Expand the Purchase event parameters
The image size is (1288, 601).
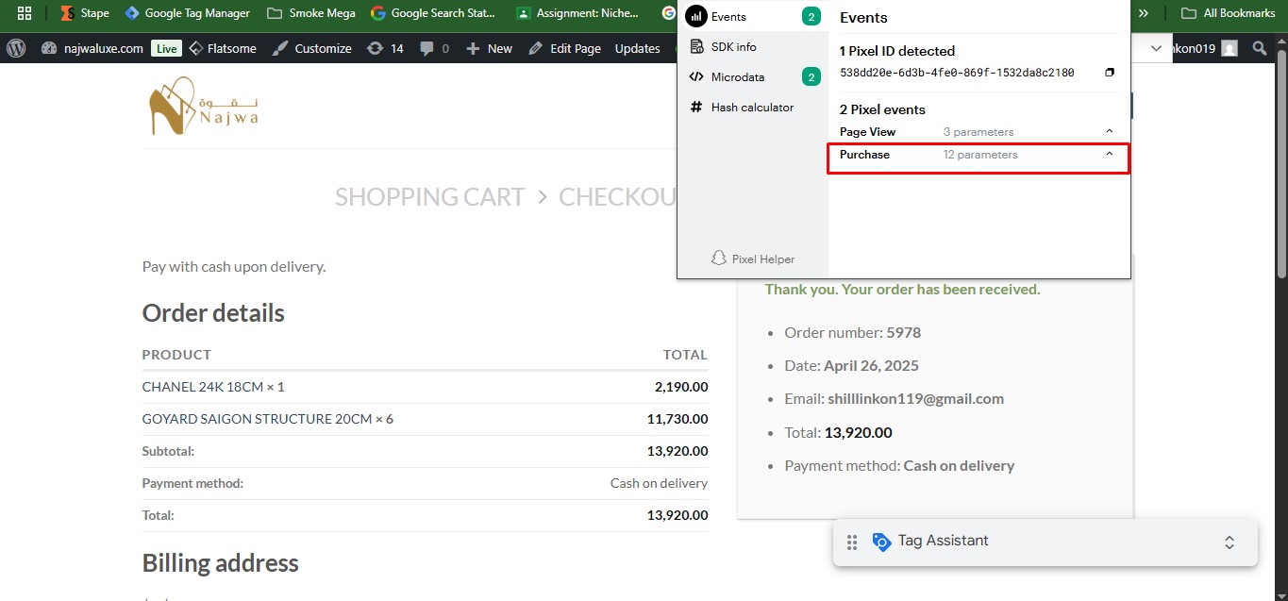(1109, 155)
